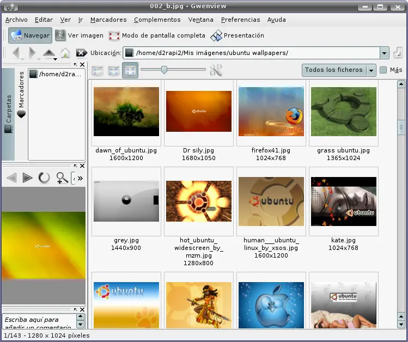Show the next image in preview
This screenshot has width=408, height=342.
click(x=28, y=178)
